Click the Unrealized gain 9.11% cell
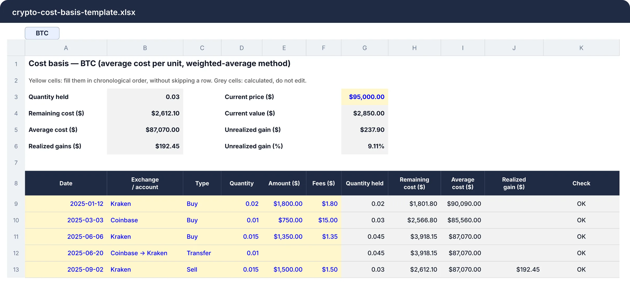 [365, 146]
